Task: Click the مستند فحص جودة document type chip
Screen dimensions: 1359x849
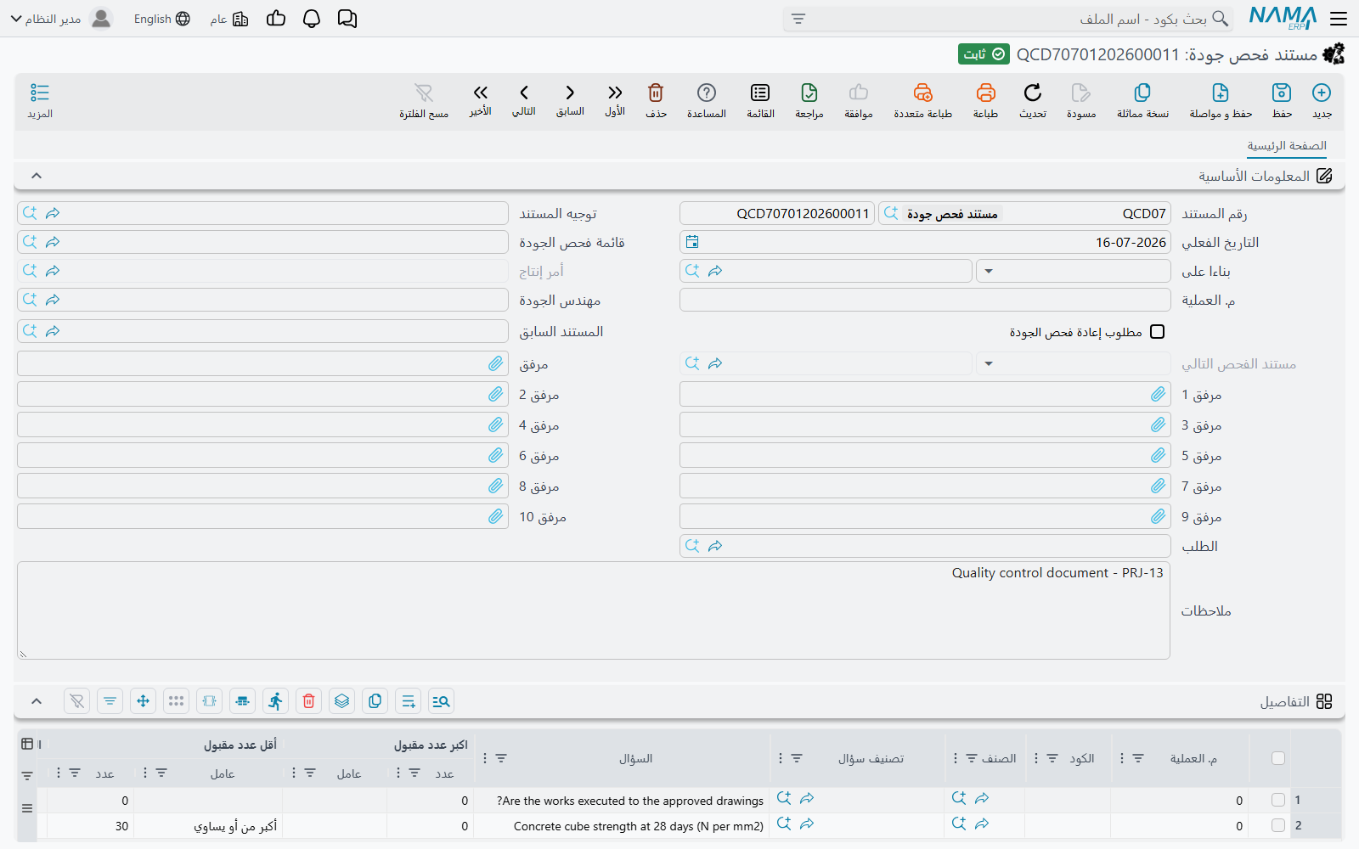Action: tap(952, 214)
